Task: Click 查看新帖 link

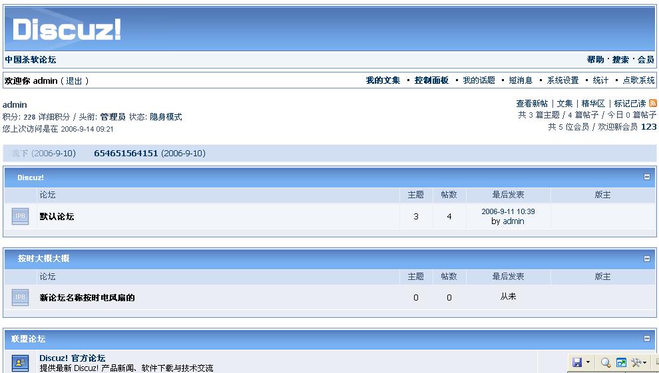Action: [x=532, y=103]
